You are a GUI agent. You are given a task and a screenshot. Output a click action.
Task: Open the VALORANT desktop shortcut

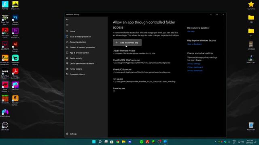point(5,46)
